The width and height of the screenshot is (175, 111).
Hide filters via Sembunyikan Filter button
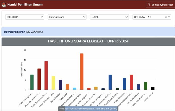click(160, 5)
